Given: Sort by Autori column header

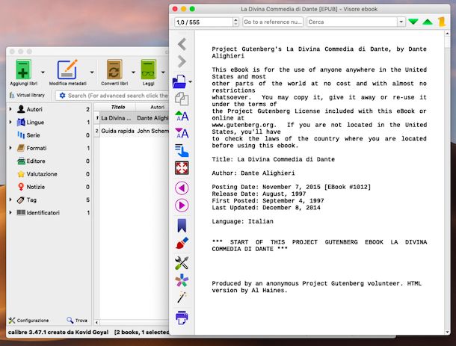Looking at the screenshot, I should point(157,107).
